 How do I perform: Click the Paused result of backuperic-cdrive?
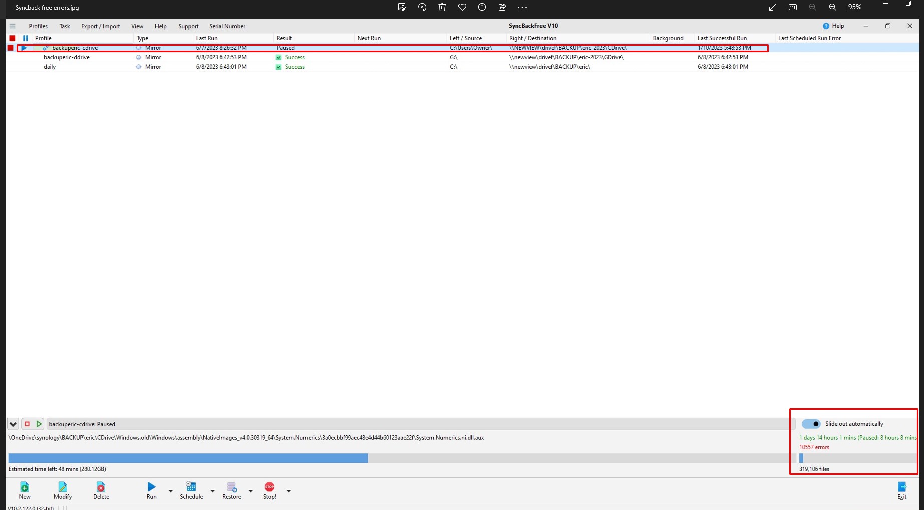285,48
